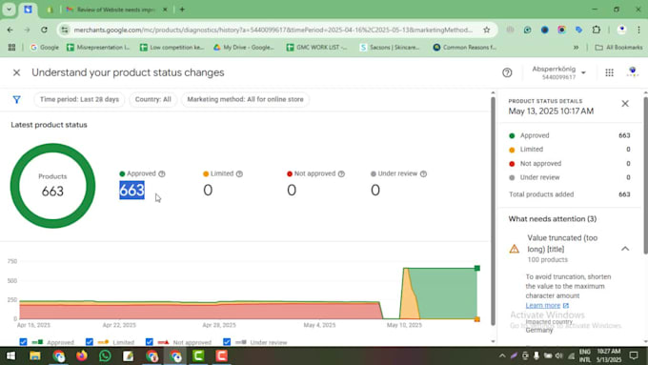
Task: Open the Windows Start menu
Action: [10, 355]
